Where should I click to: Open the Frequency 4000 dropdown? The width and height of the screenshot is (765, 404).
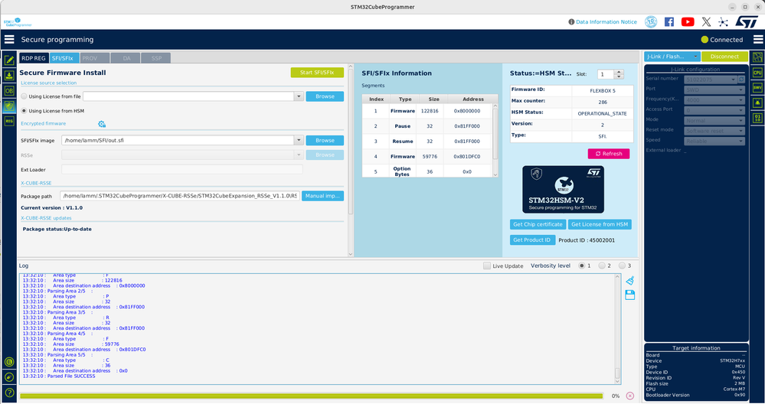coord(714,100)
